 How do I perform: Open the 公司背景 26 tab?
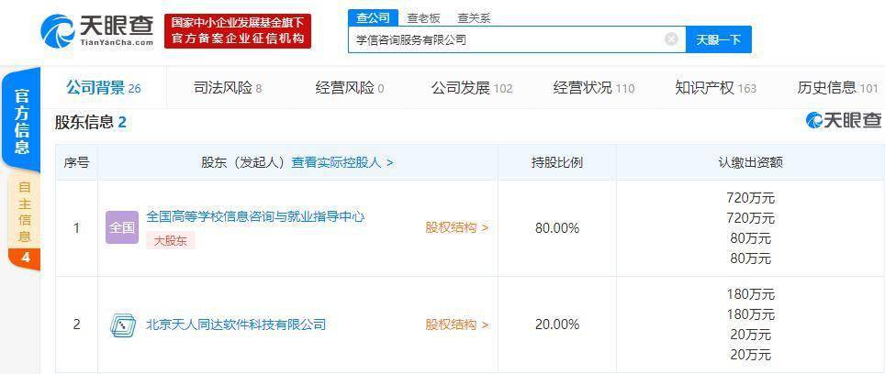point(104,88)
